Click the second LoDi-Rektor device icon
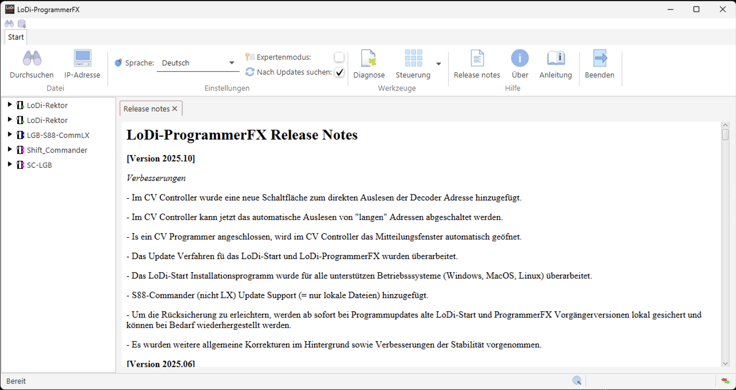The height and width of the screenshot is (390, 736). [20, 120]
